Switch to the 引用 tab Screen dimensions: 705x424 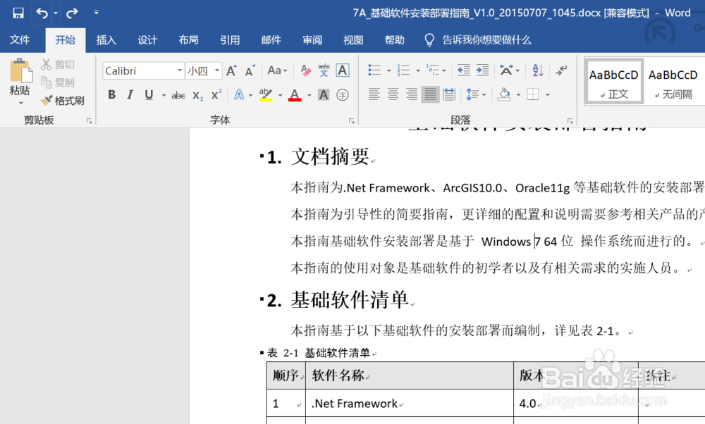tap(230, 40)
